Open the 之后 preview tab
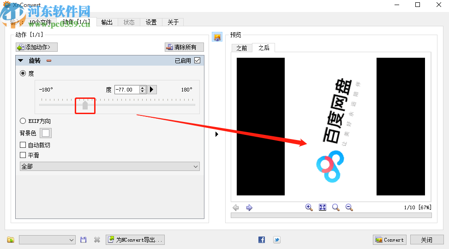The image size is (449, 249). pos(264,48)
